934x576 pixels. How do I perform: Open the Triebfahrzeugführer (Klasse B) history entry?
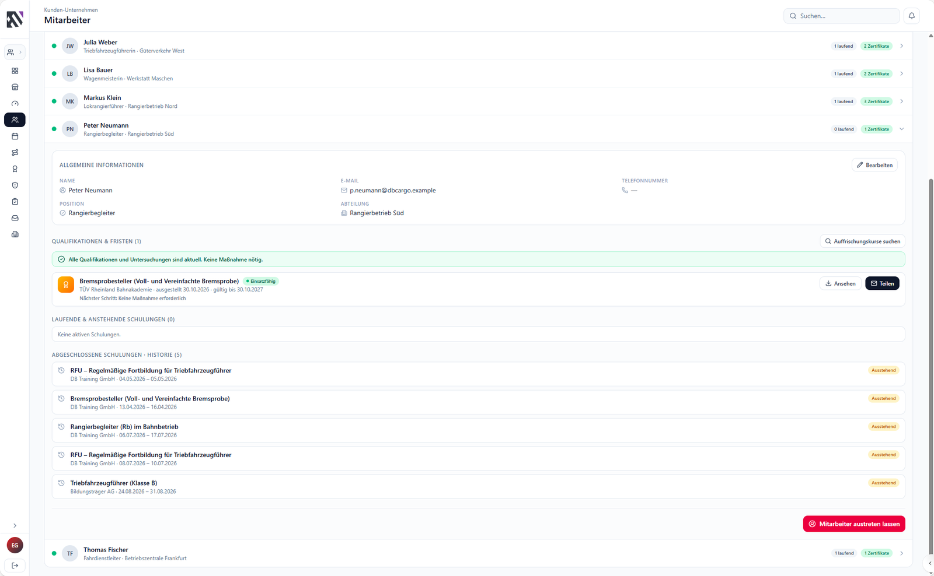[x=478, y=487]
